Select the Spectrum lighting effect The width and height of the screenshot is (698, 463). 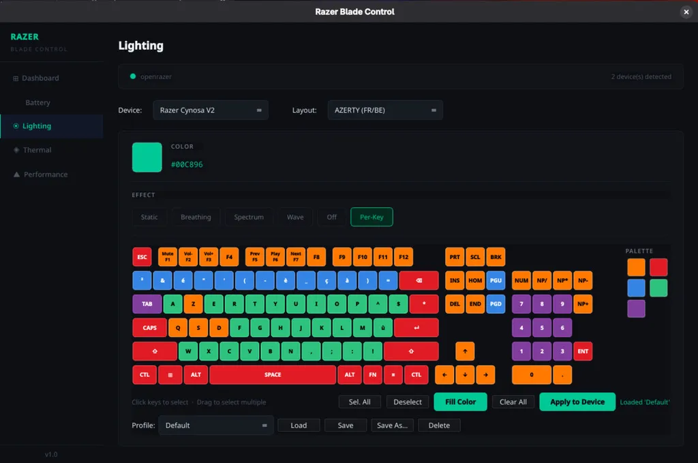click(249, 217)
